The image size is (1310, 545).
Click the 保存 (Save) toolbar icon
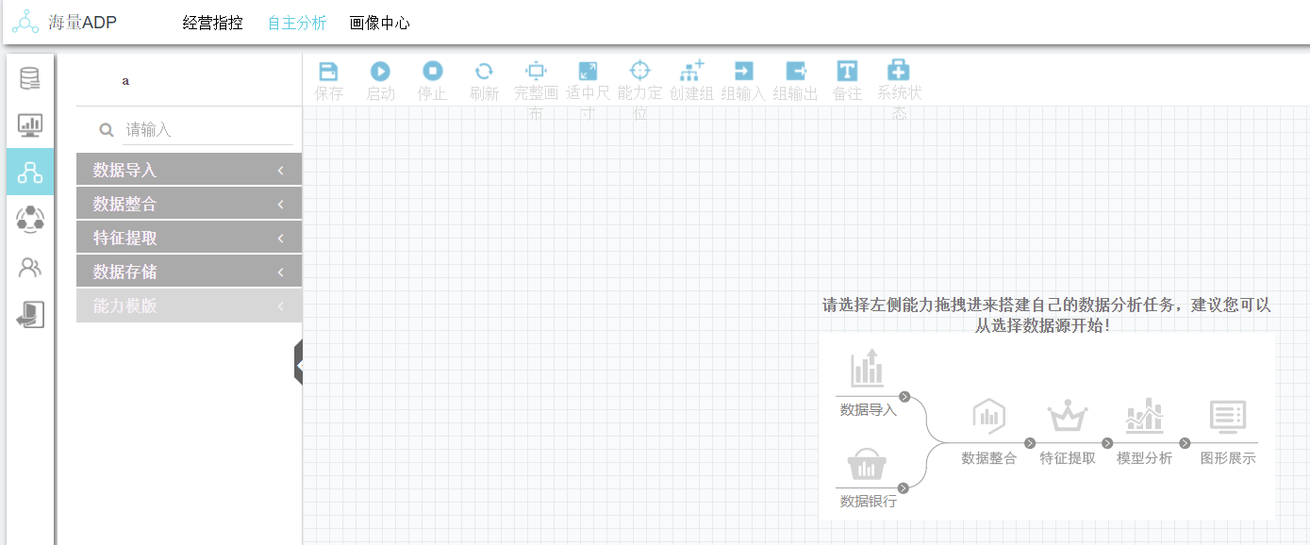328,72
